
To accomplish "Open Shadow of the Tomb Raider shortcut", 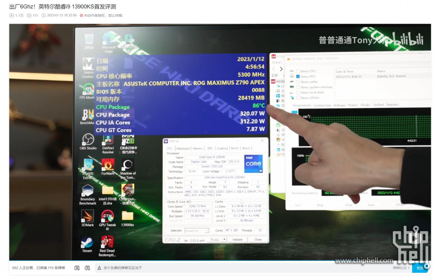I will click(x=128, y=169).
